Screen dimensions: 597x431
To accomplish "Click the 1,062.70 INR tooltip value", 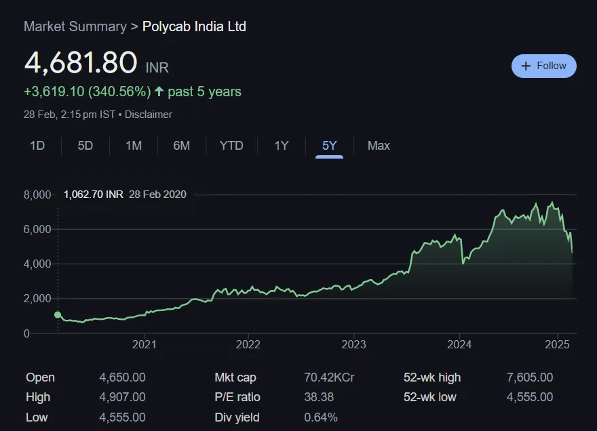I will coord(94,194).
